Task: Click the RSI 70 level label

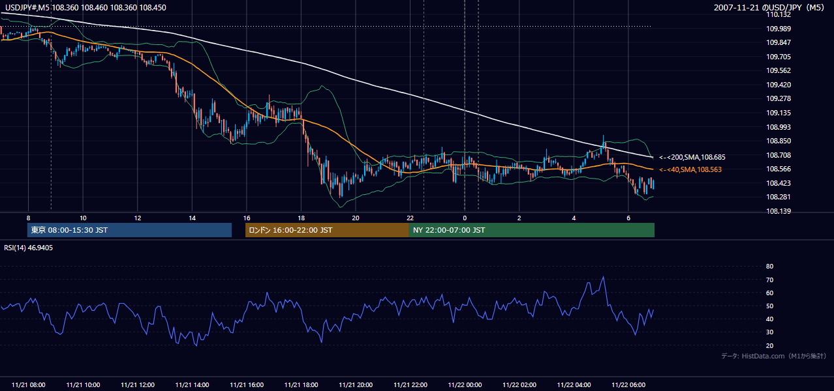Action: 769,280
